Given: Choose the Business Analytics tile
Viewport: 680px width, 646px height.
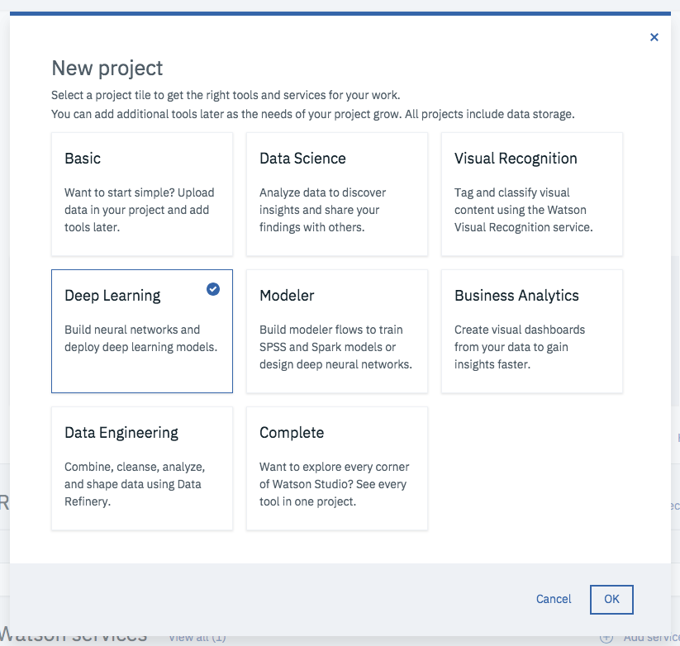Looking at the screenshot, I should pyautogui.click(x=532, y=331).
